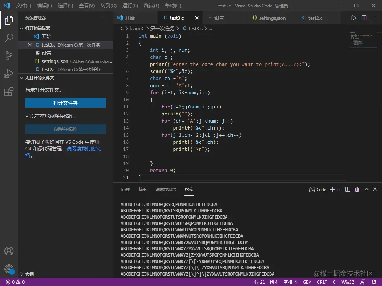Split the terminal panel
This screenshot has width=382, height=286.
348,190
